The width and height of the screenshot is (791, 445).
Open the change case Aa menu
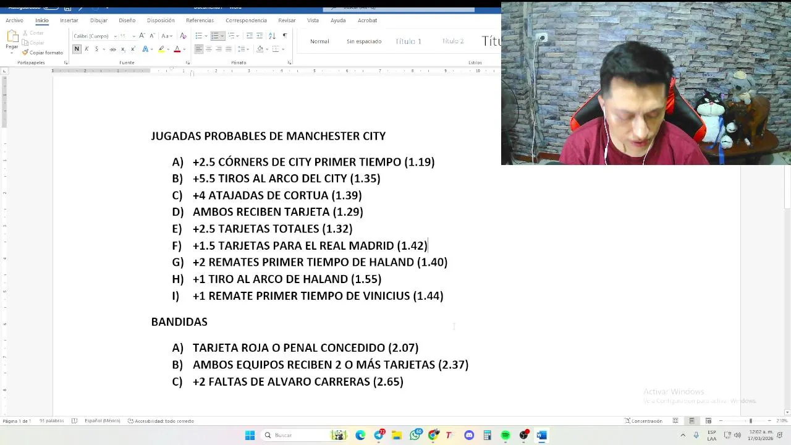pos(166,35)
